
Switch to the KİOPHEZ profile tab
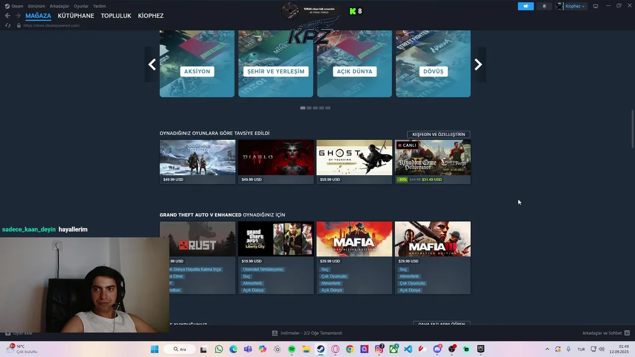[151, 16]
